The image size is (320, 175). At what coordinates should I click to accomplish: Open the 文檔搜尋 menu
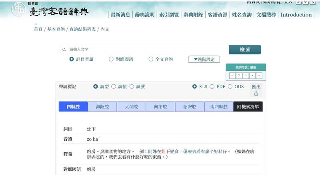[266, 15]
